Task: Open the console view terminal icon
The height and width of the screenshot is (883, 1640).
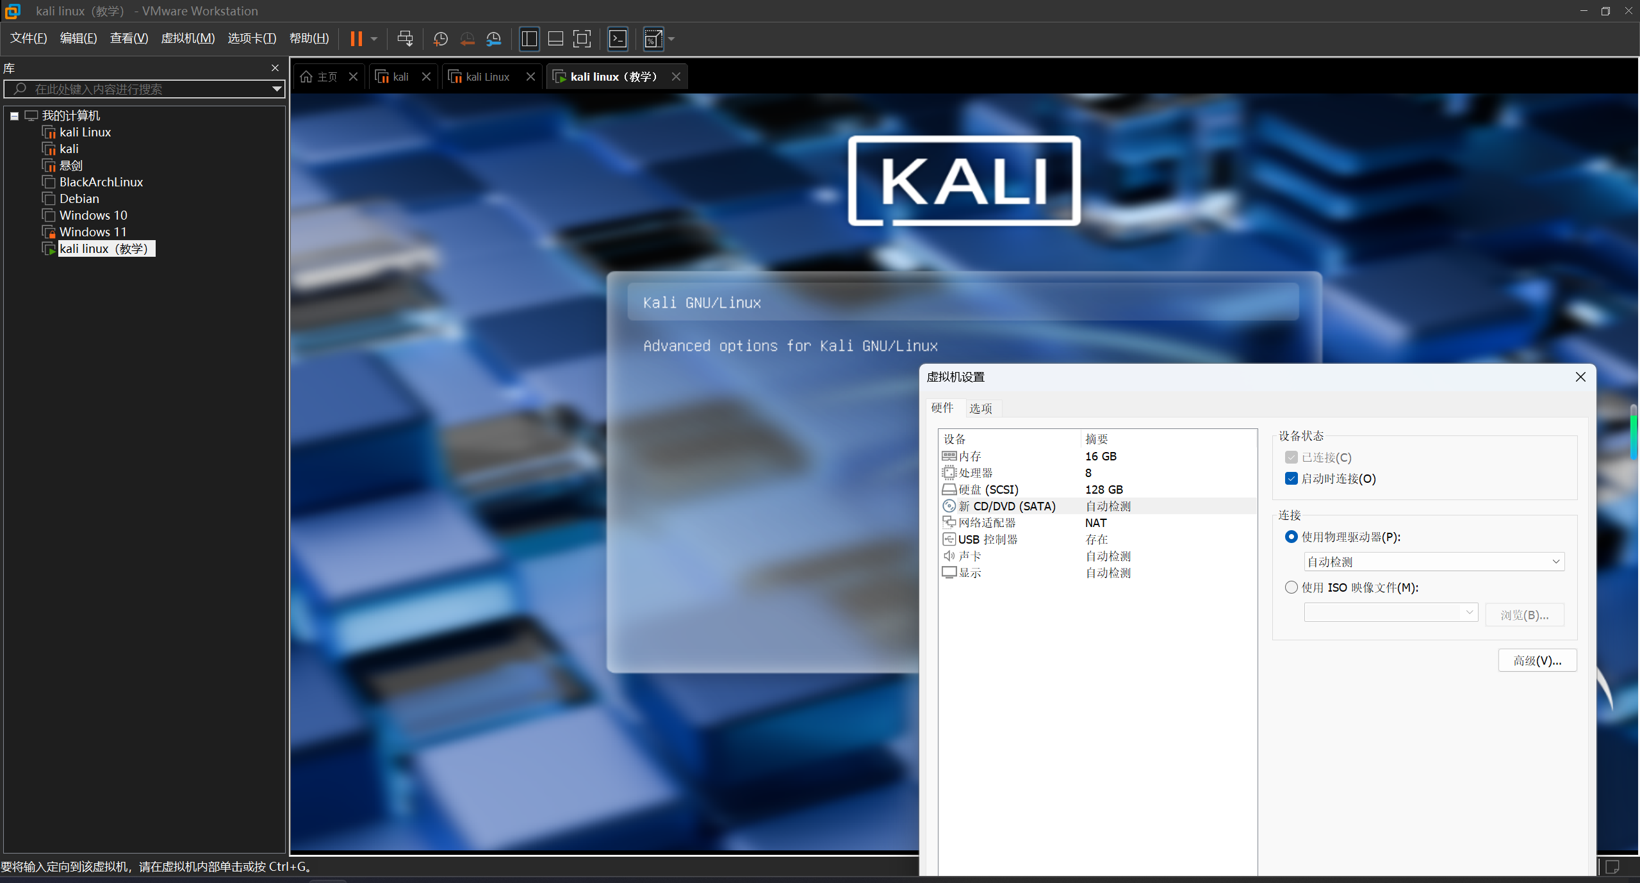Action: [618, 39]
